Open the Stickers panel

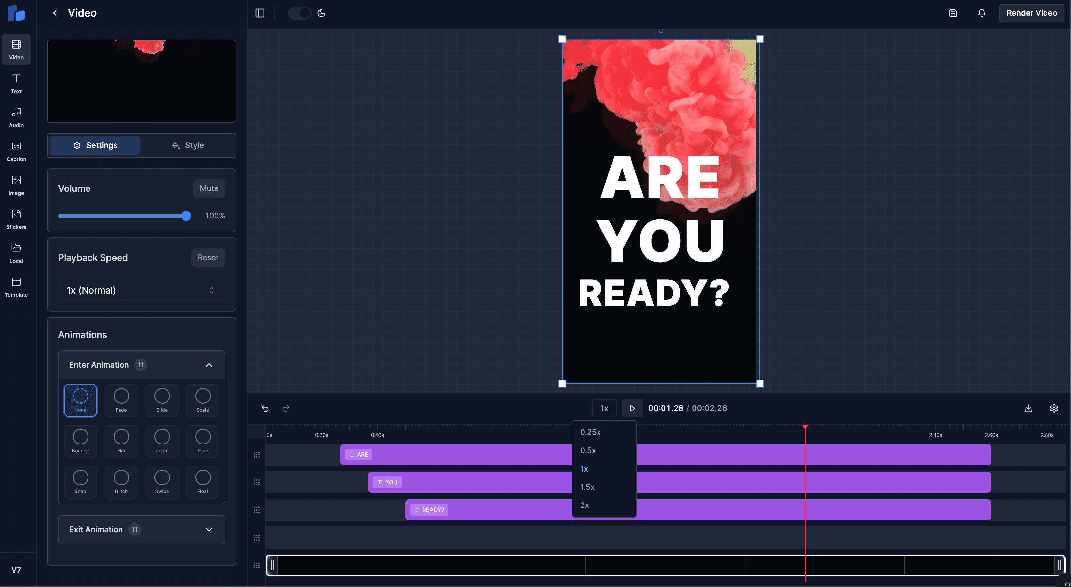click(x=16, y=219)
